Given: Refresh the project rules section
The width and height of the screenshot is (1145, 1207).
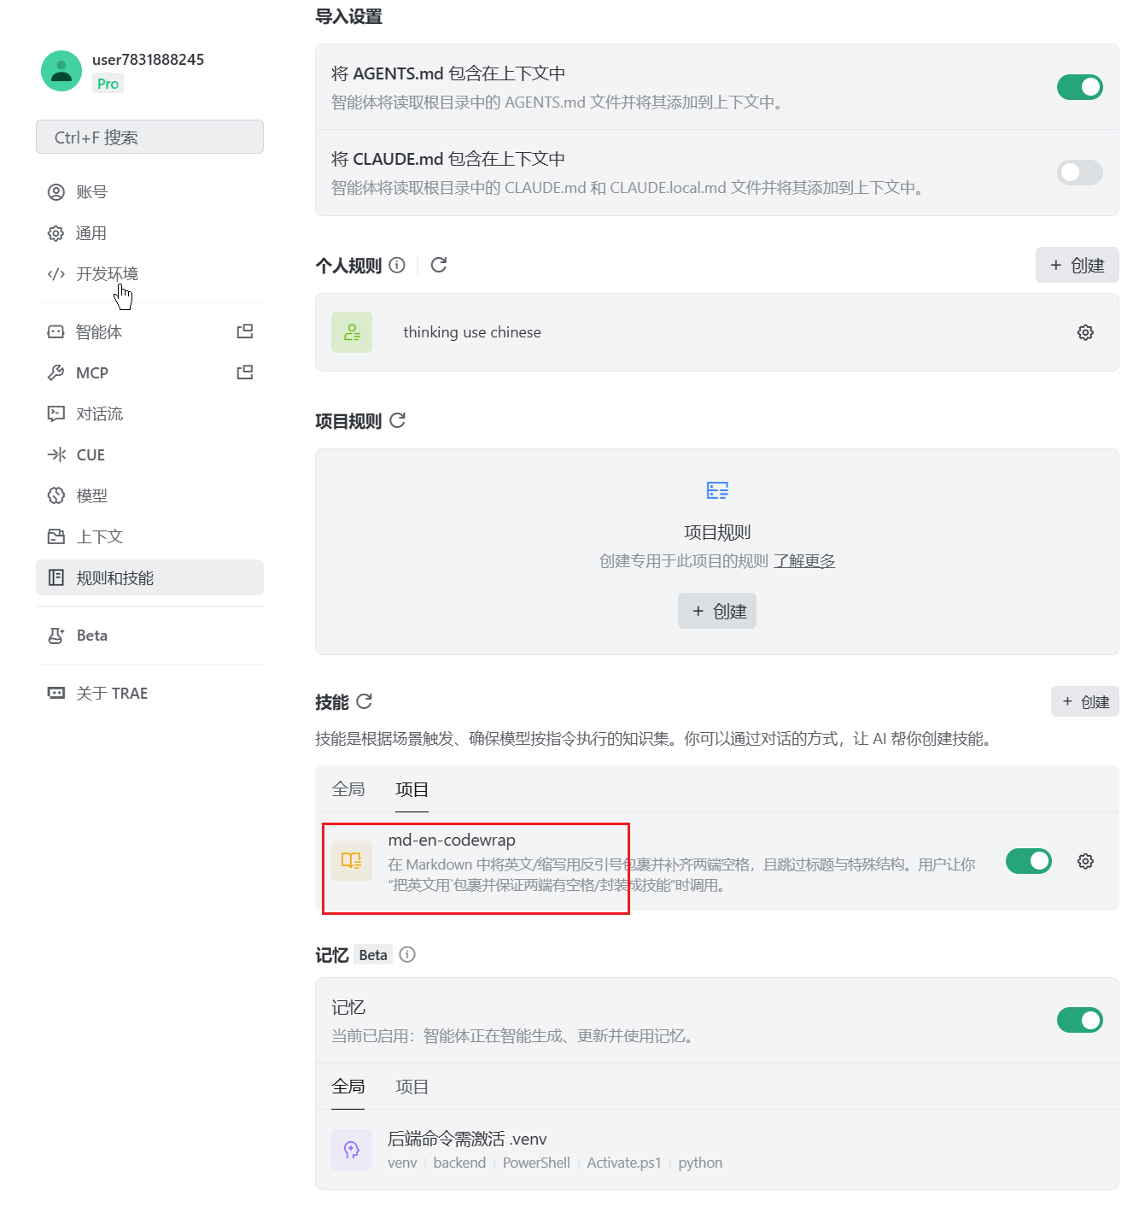Looking at the screenshot, I should click(398, 420).
